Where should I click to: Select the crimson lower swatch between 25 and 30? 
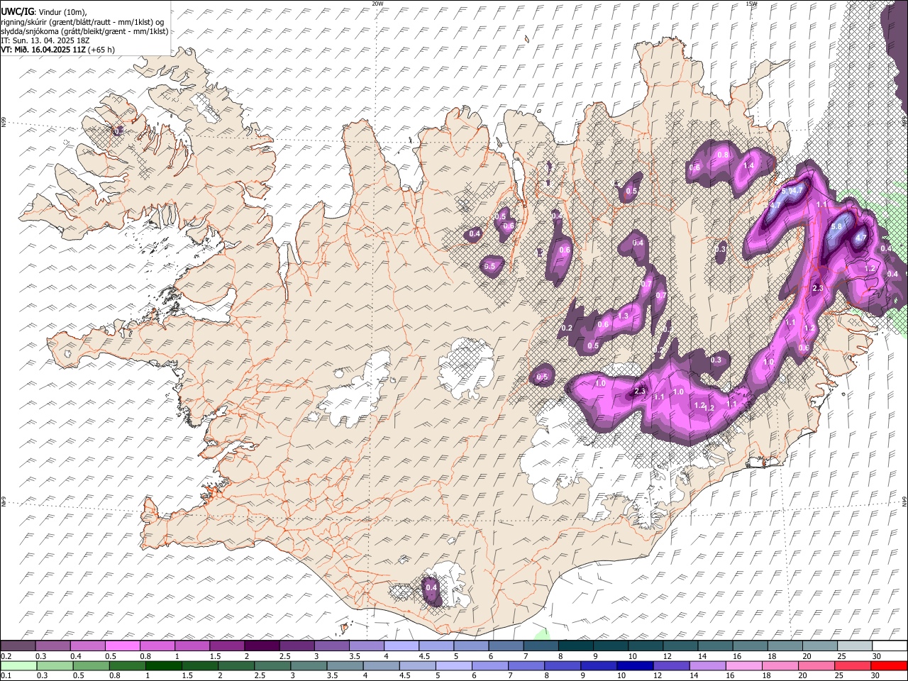pos(853,666)
